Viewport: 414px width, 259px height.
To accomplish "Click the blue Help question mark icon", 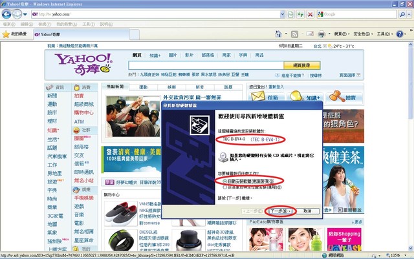I will click(x=400, y=34).
